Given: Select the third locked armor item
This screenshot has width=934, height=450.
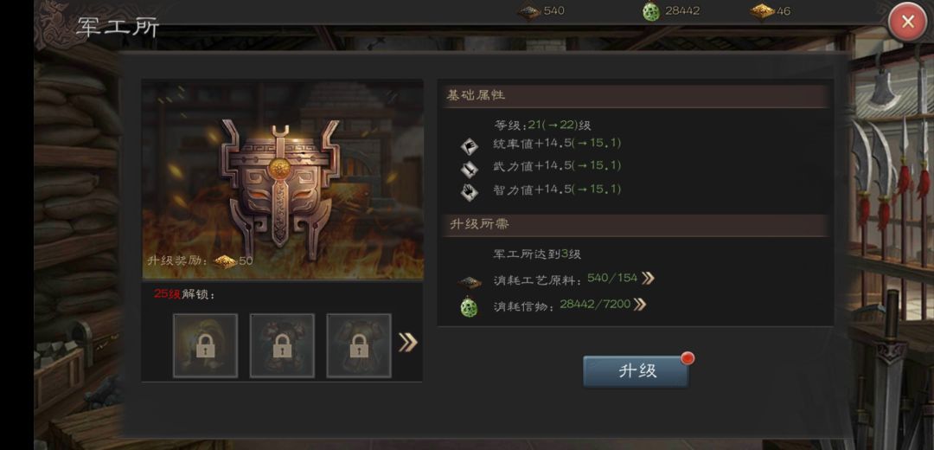Looking at the screenshot, I should pyautogui.click(x=359, y=345).
